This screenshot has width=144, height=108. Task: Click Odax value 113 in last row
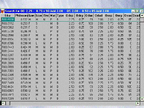tap(91, 99)
